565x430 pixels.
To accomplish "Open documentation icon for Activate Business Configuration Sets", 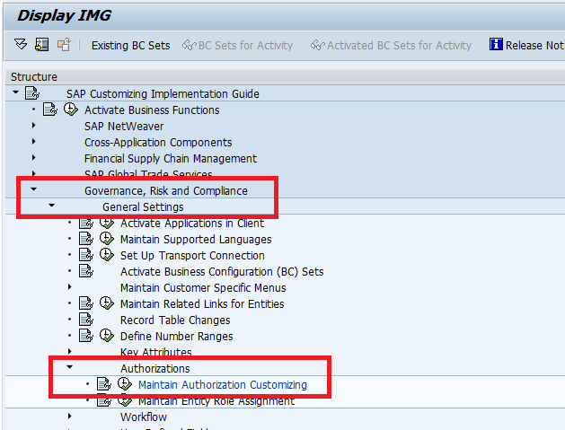I will coord(86,271).
